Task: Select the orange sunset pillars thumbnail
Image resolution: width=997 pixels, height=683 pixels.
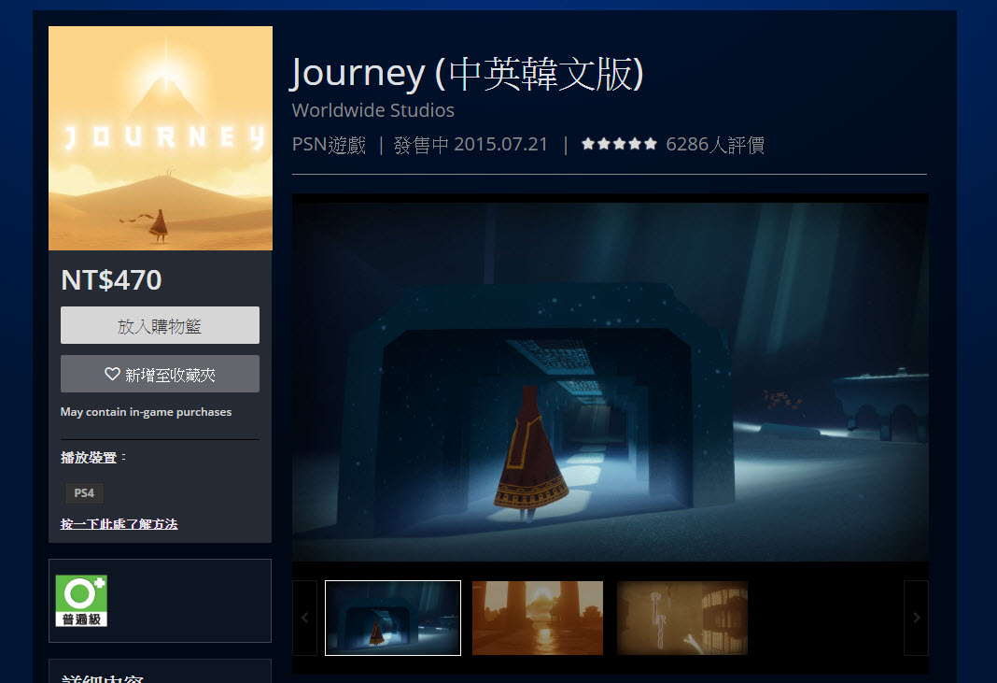Action: (538, 618)
